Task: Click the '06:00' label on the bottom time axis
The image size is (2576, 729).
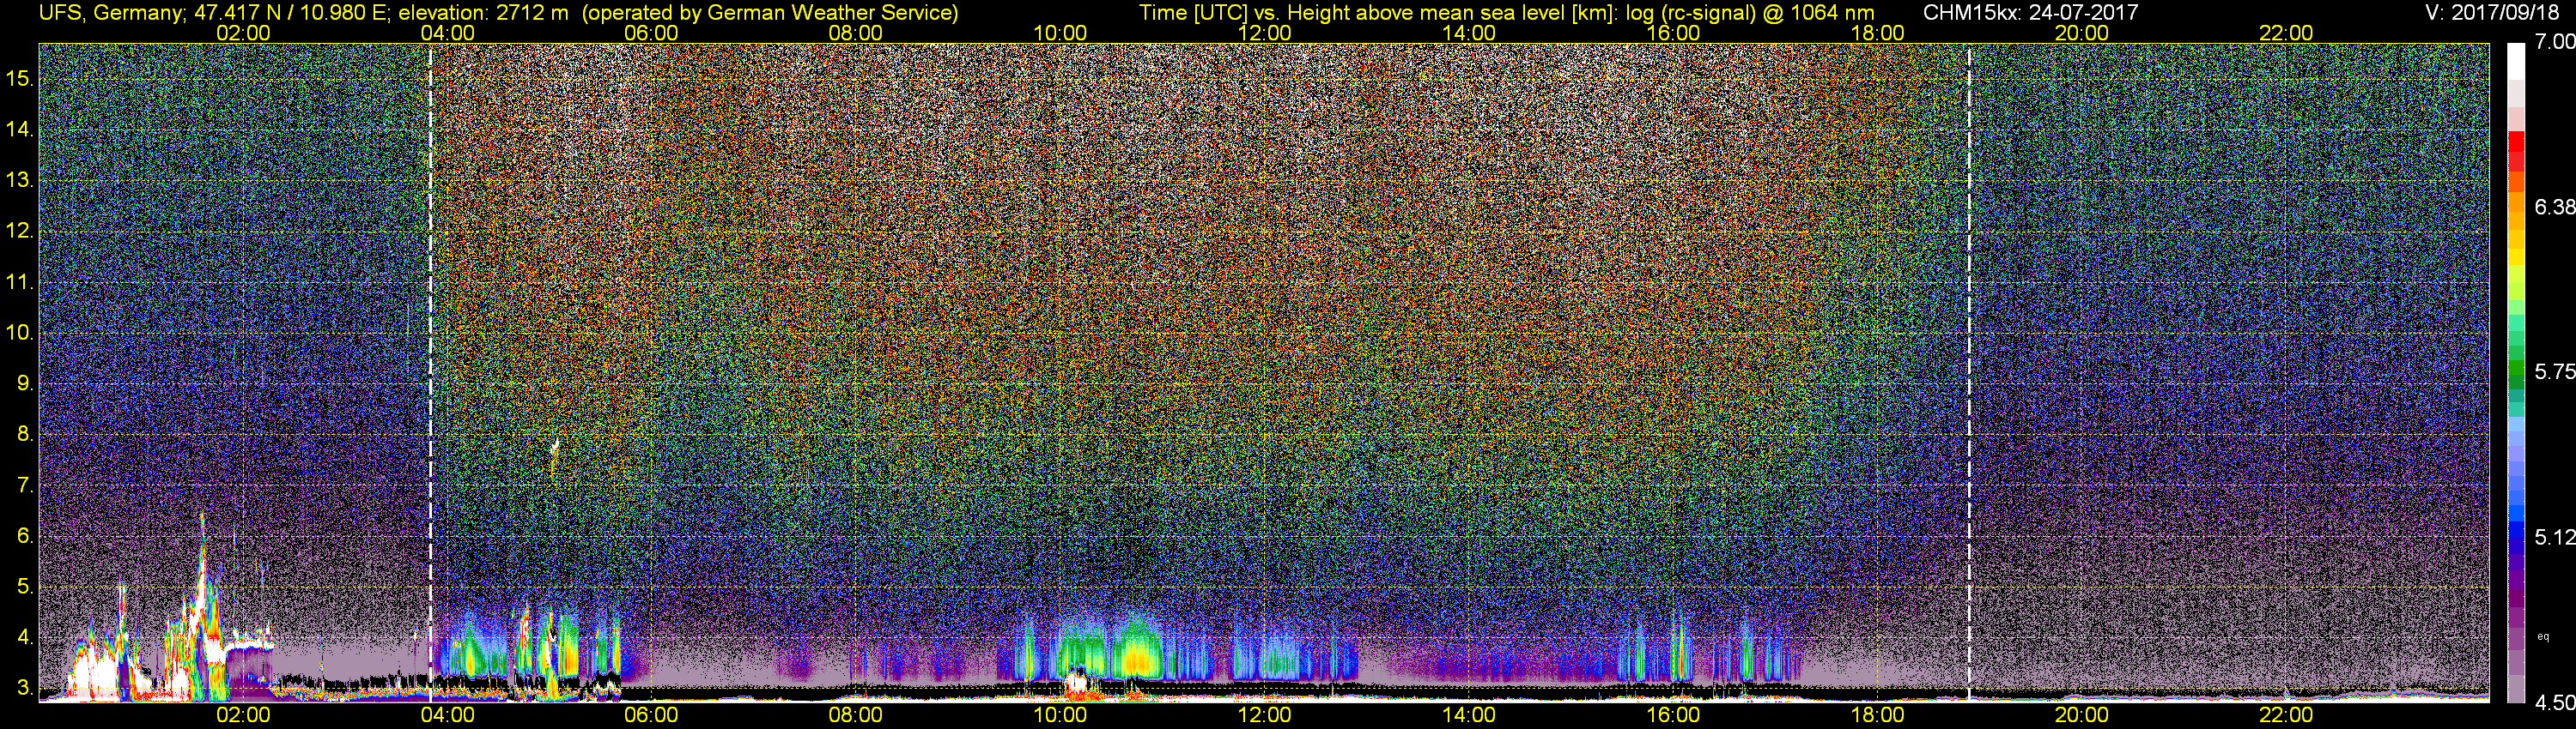Action: [651, 715]
